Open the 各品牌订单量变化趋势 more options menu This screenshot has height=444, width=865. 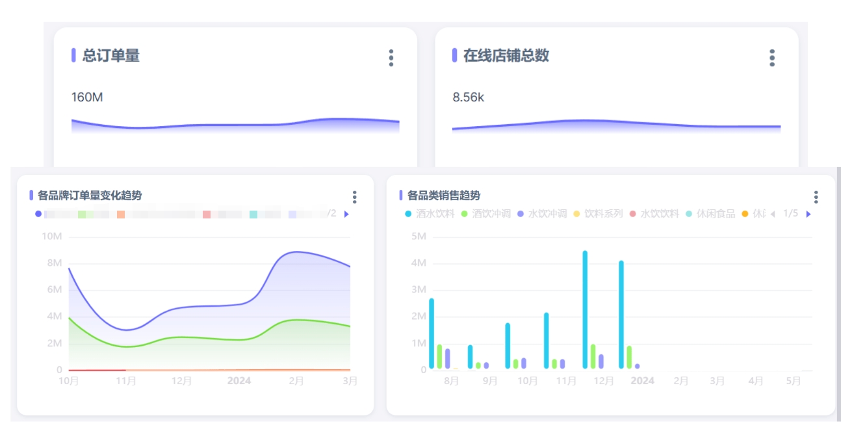point(354,197)
